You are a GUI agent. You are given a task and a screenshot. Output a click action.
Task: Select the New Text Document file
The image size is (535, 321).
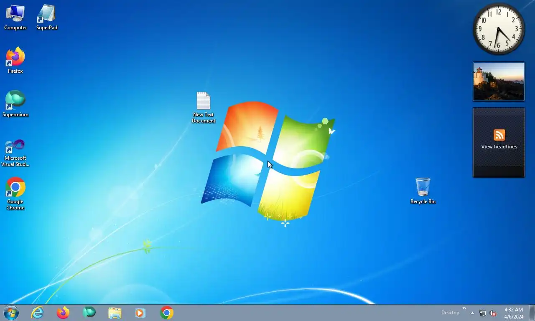click(204, 107)
